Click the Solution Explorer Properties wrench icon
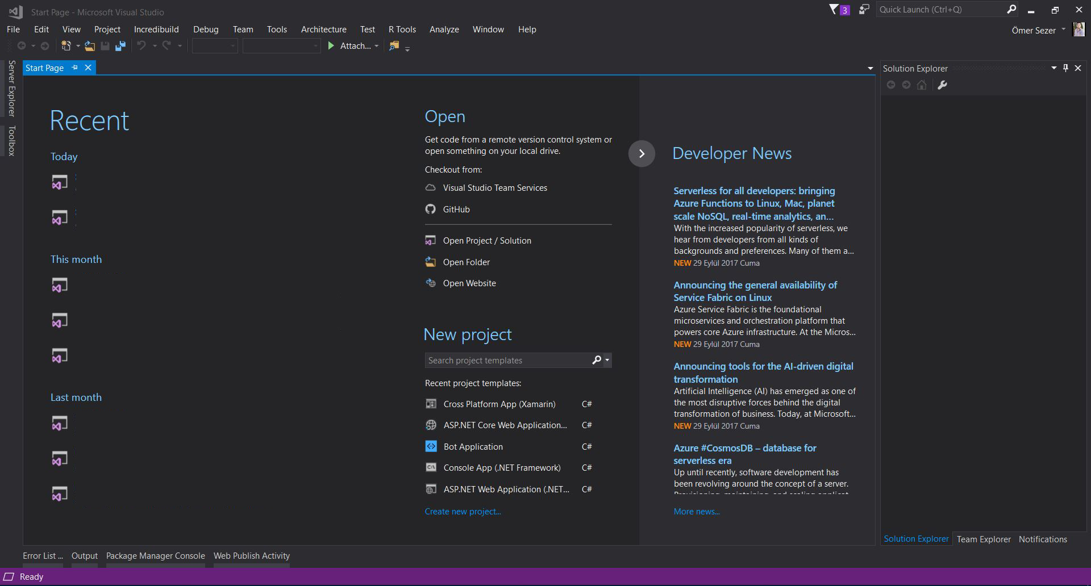Image resolution: width=1091 pixels, height=586 pixels. pyautogui.click(x=942, y=85)
